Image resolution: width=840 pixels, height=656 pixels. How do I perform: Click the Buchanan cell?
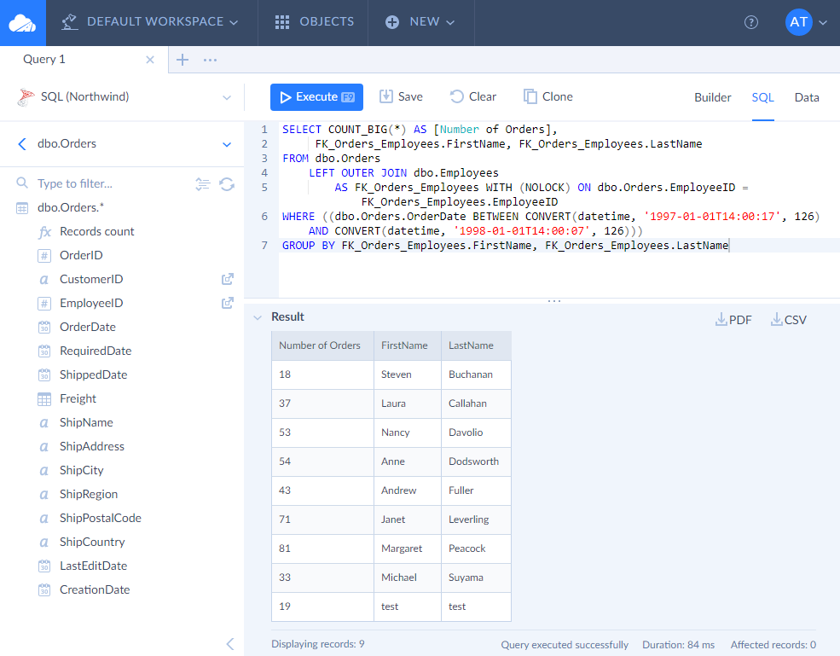pyautogui.click(x=476, y=374)
